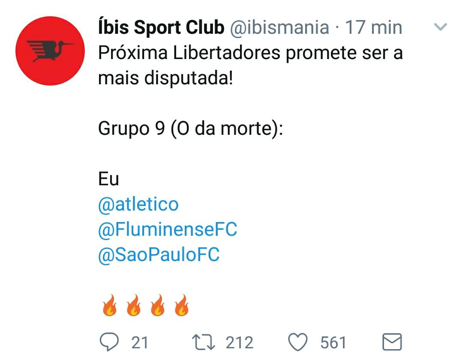Open the @ibismania handle link
This screenshot has height=362, width=462.
point(279,27)
